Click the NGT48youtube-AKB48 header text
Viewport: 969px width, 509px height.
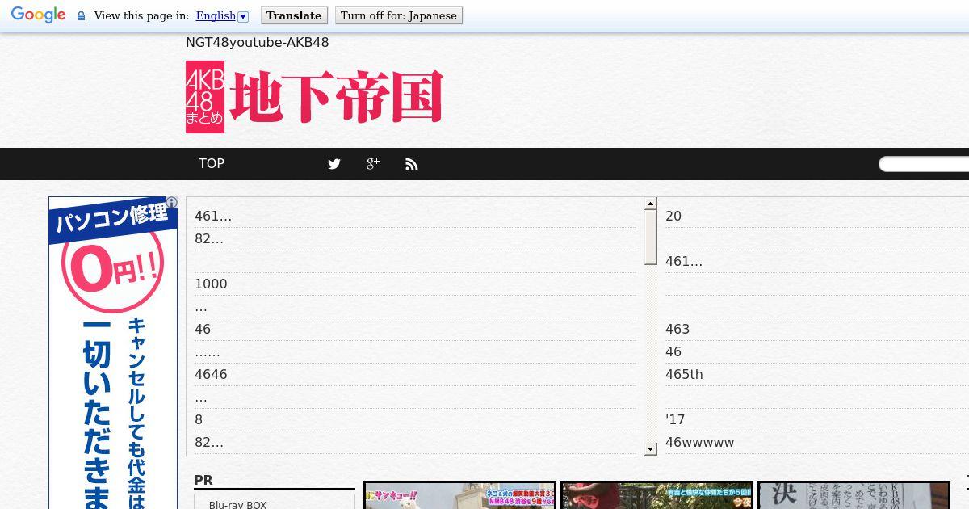coord(257,42)
